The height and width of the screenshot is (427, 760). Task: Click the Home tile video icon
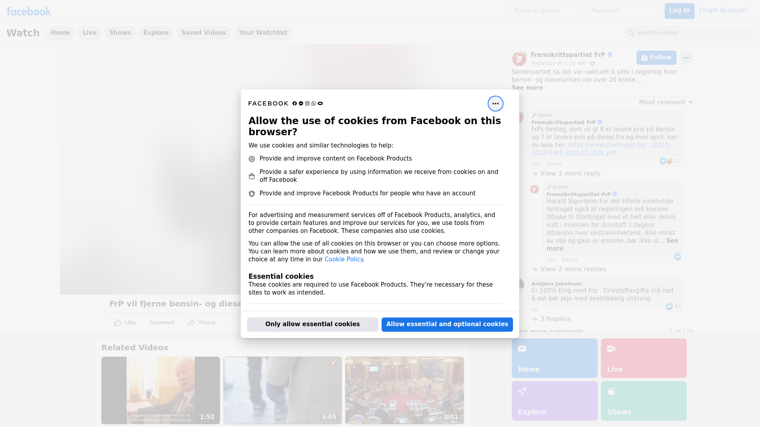click(522, 349)
